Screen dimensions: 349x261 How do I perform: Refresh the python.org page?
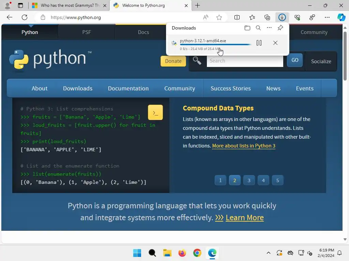point(25,17)
